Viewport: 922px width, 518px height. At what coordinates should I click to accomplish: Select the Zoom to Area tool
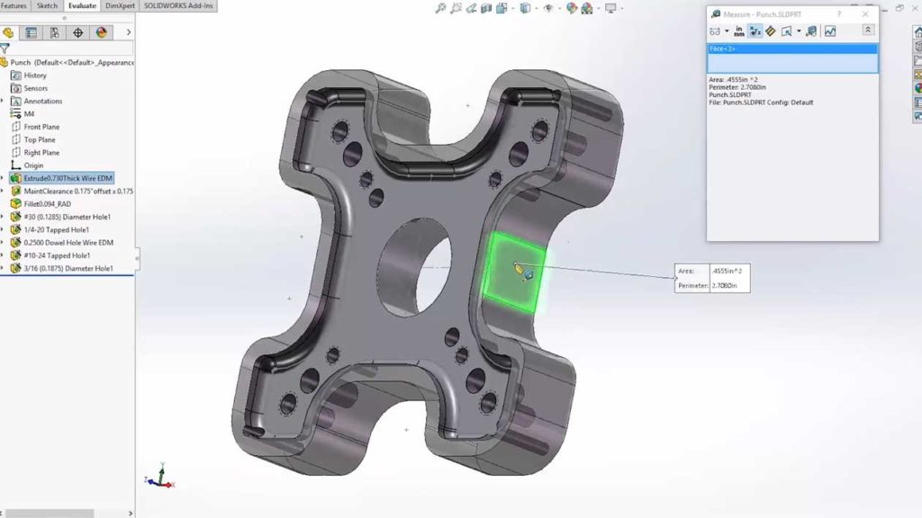456,8
